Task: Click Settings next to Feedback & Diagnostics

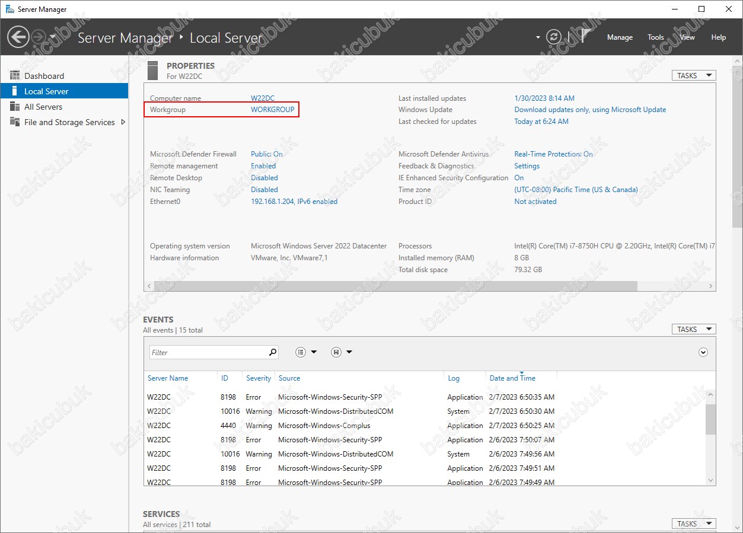Action: point(527,166)
